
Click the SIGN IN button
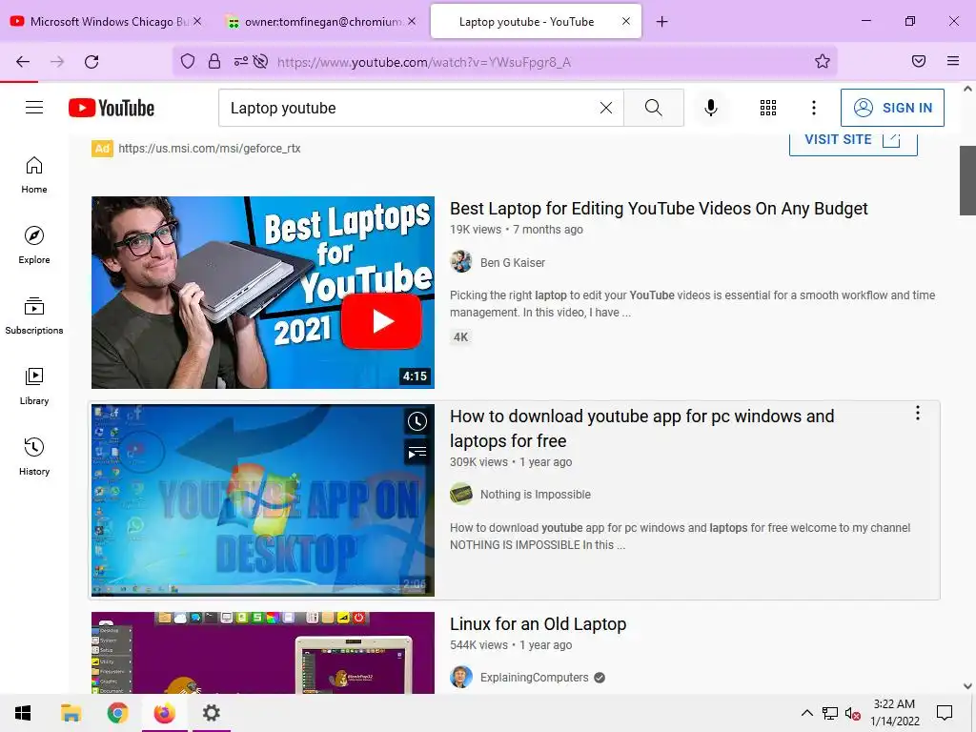[x=892, y=108]
